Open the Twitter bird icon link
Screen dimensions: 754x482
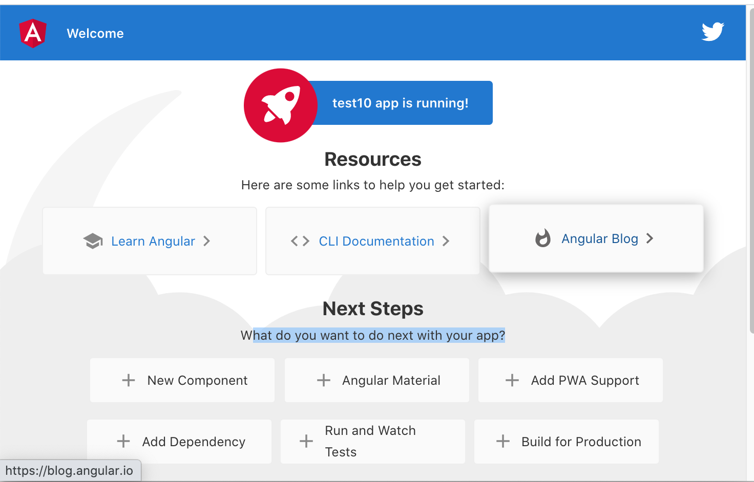(713, 32)
